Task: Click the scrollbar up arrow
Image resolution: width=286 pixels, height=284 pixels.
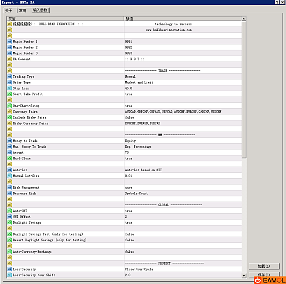Action: tap(244, 19)
